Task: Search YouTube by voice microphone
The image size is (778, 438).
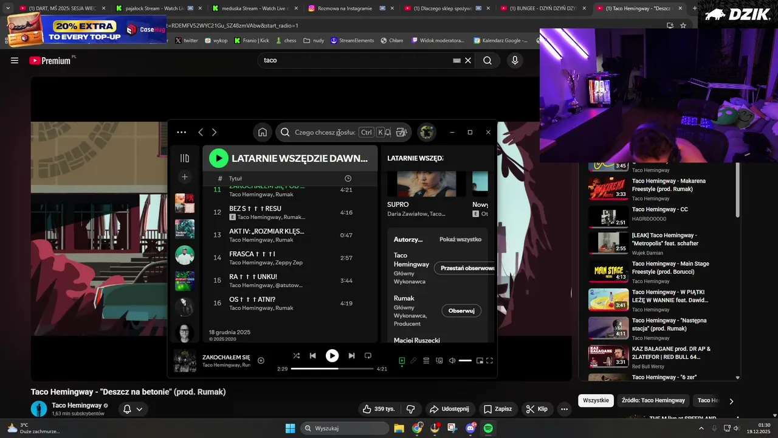Action: click(x=515, y=61)
